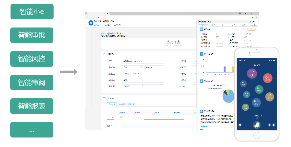The image size is (291, 147).
Task: Click the 智能小e button
Action: point(32,12)
